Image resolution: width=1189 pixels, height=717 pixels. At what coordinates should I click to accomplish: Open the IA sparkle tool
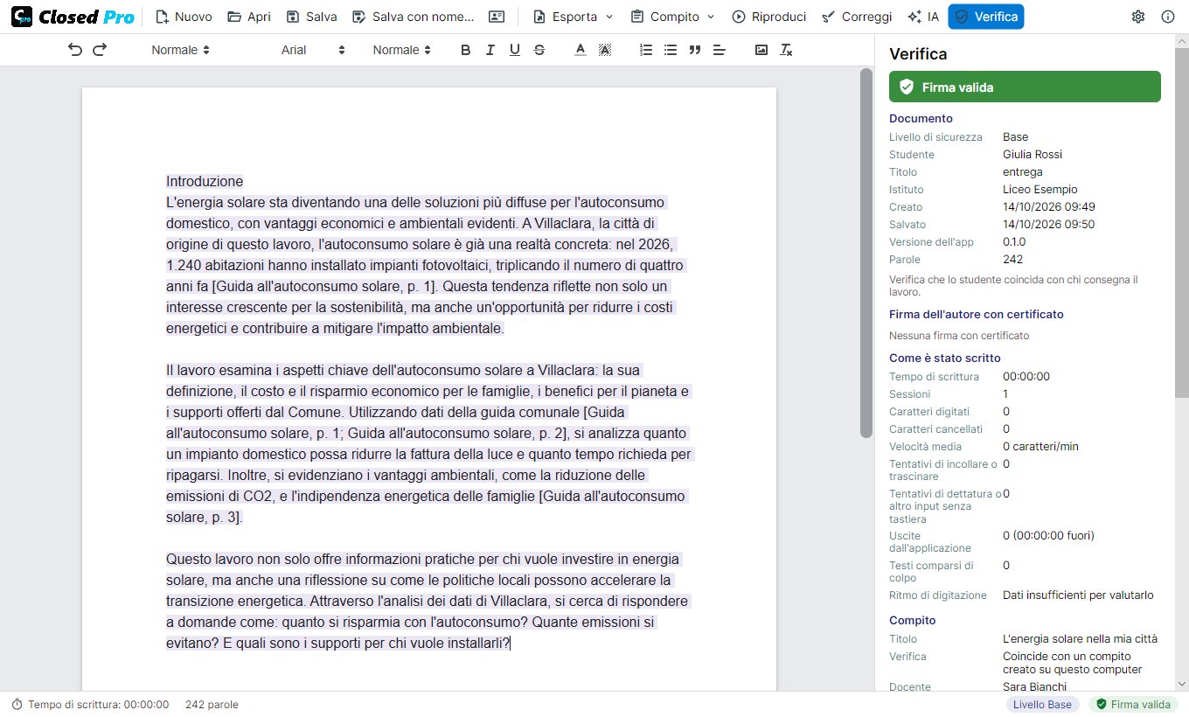point(923,17)
